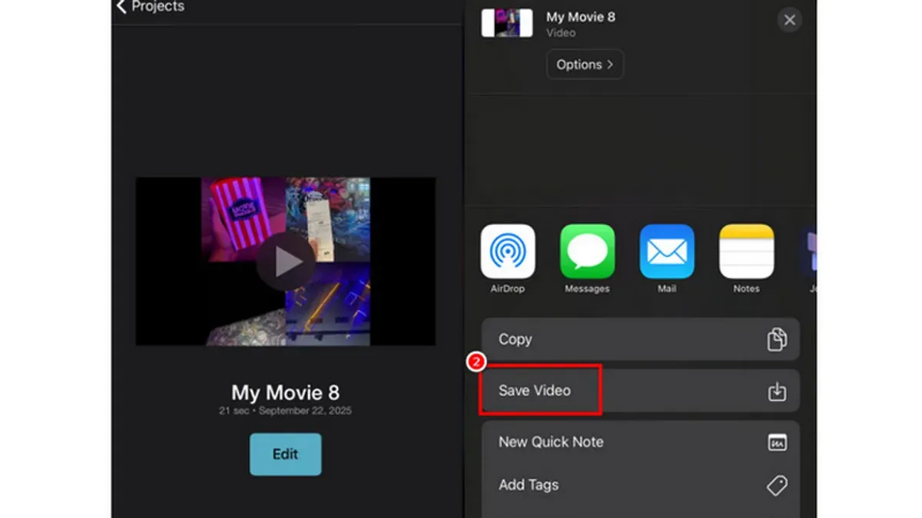The height and width of the screenshot is (518, 922).
Task: Share to Notes app
Action: coord(746,259)
